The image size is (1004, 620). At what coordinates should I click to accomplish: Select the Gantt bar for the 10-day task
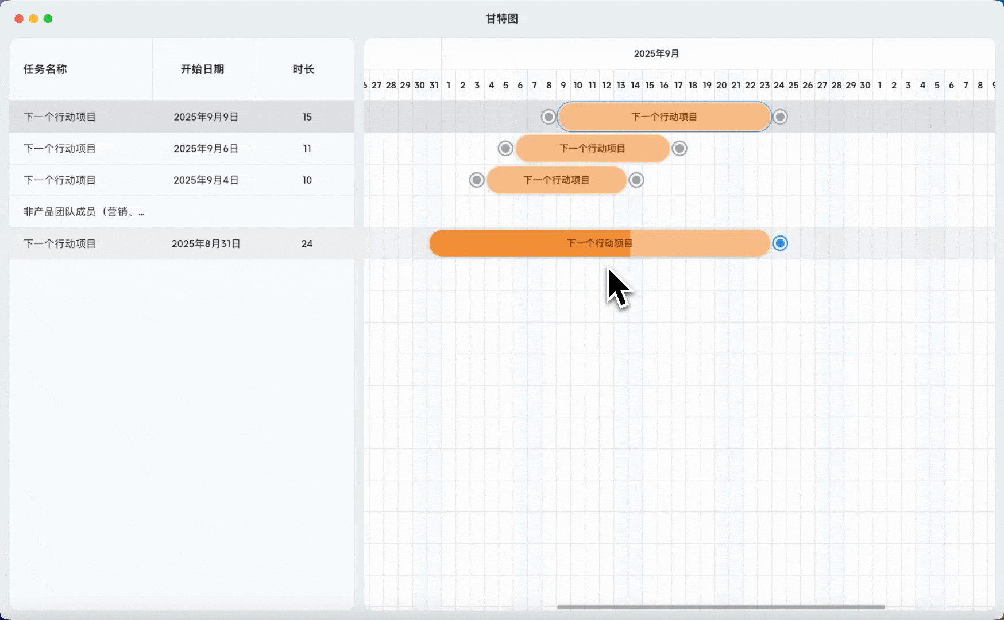(x=556, y=180)
